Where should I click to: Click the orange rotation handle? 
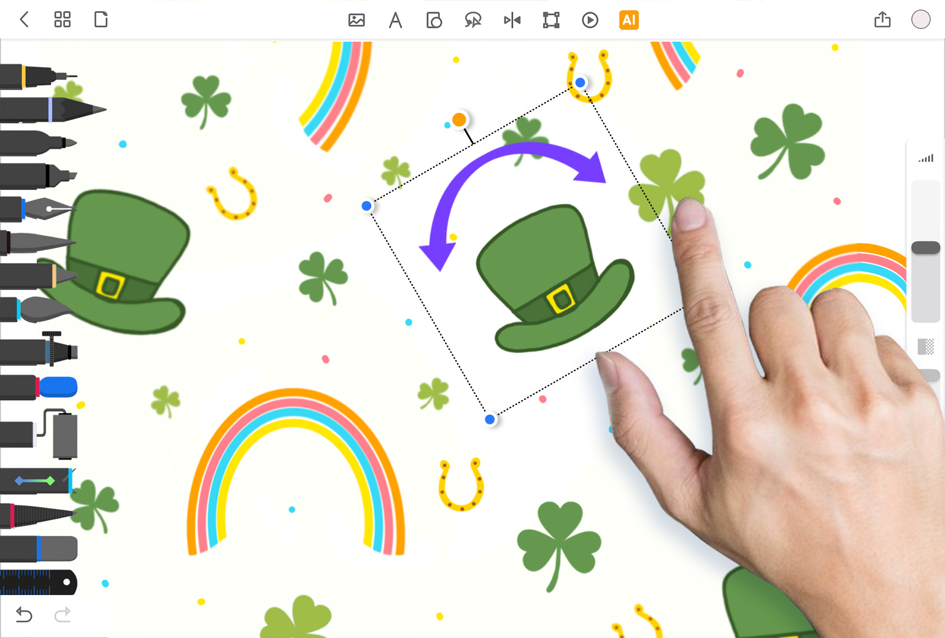[459, 119]
